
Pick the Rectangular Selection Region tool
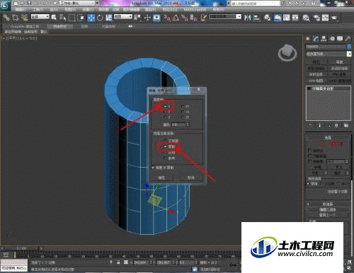click(x=72, y=18)
